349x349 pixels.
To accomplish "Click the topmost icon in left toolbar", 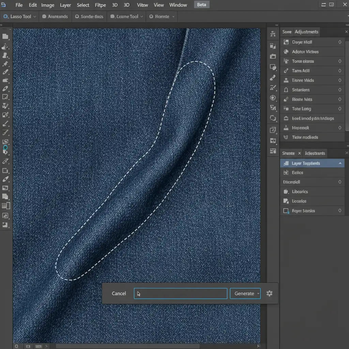I will [x=5, y=36].
